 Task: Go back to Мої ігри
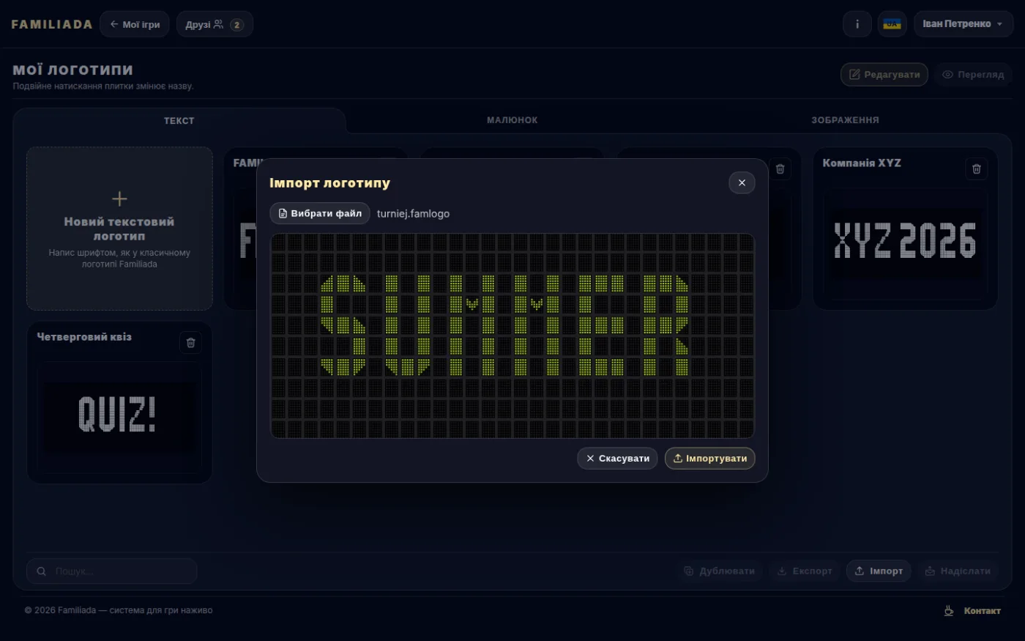[135, 24]
